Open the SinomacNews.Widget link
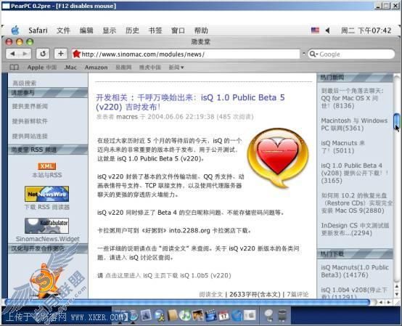 click(48, 239)
